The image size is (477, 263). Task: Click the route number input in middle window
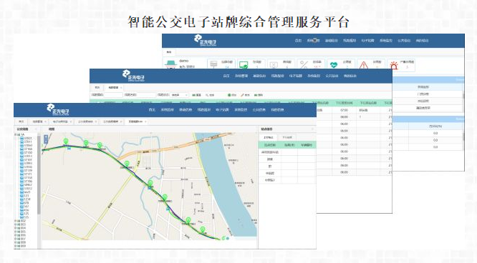[113, 95]
